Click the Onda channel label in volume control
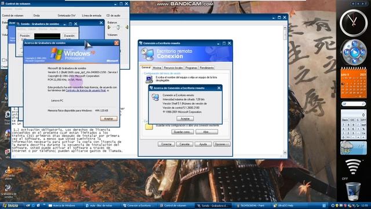Viewport: 371px width, 209px height. coord(37,16)
